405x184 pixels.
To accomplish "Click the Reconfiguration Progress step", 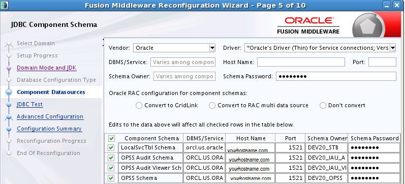I will point(51,141).
